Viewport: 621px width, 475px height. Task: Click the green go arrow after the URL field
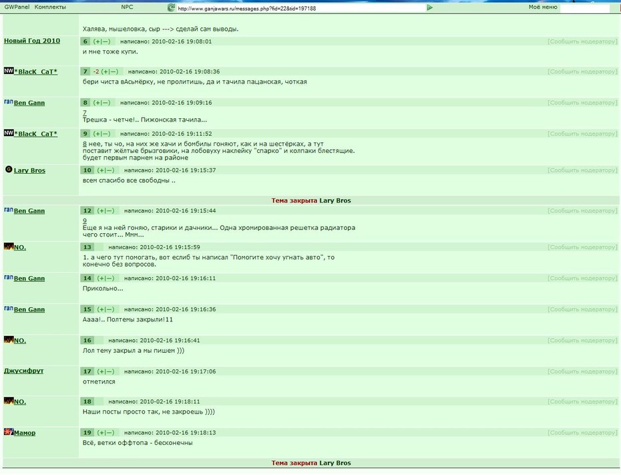[430, 7]
